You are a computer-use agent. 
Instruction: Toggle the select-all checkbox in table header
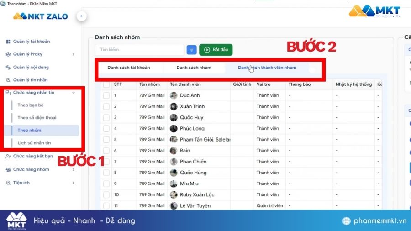[106, 84]
